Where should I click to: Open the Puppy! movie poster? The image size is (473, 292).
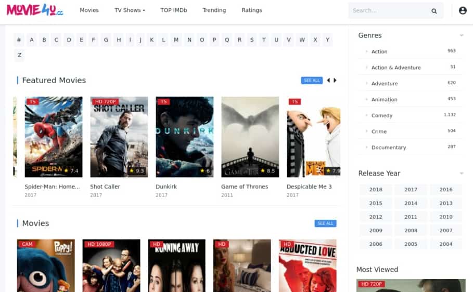pyautogui.click(x=46, y=266)
